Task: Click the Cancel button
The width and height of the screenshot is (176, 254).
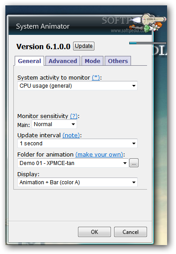Action: point(131,232)
